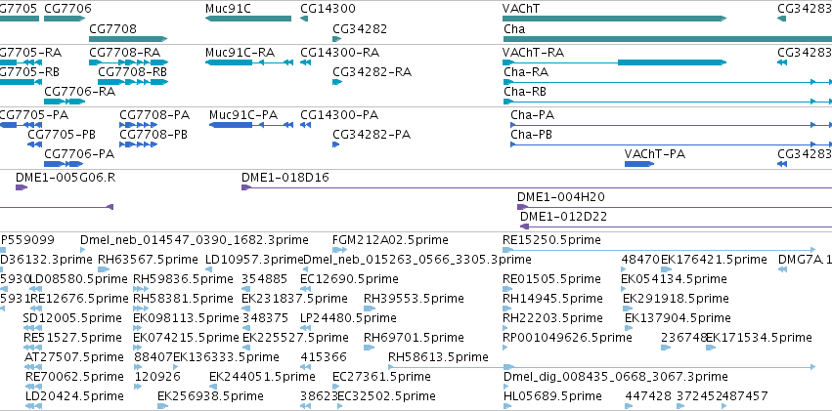Select the LD08580.5prime EST arrows
Image resolution: width=832 pixels, height=411 pixels.
point(35,289)
